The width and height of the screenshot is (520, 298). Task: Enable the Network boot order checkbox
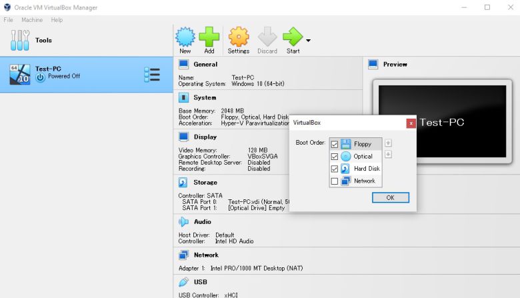tap(335, 181)
